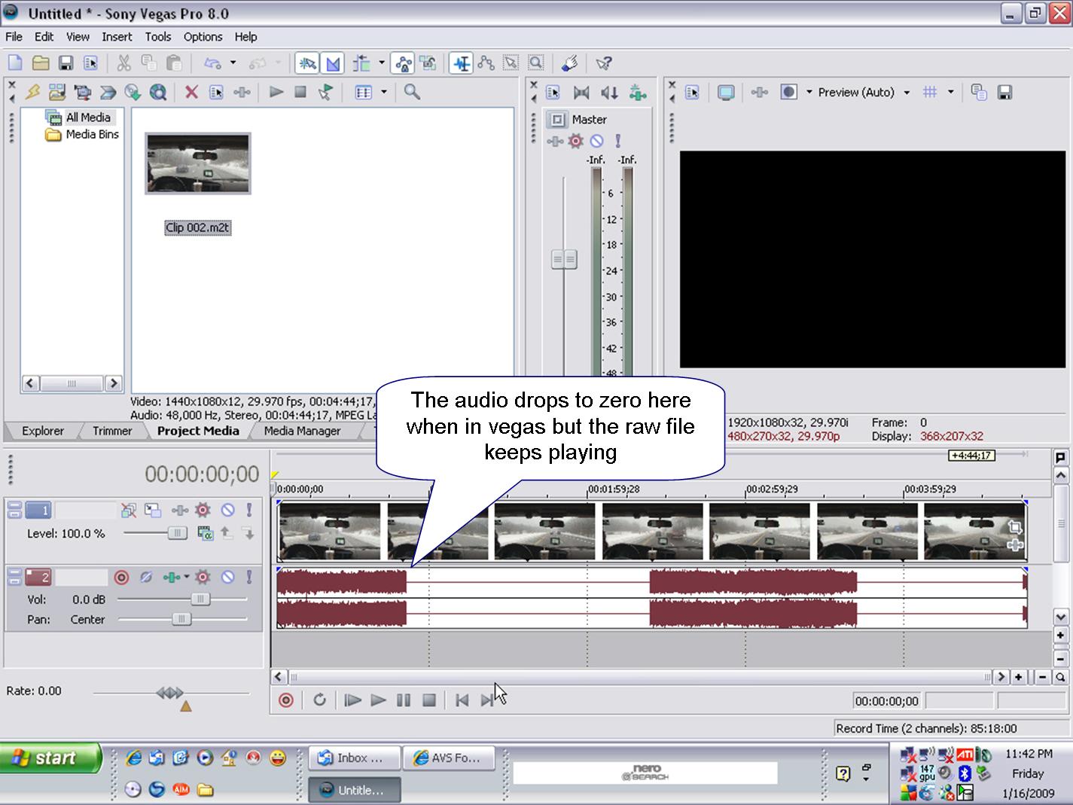
Task: Open the Master FX gear icon
Action: pyautogui.click(x=576, y=141)
